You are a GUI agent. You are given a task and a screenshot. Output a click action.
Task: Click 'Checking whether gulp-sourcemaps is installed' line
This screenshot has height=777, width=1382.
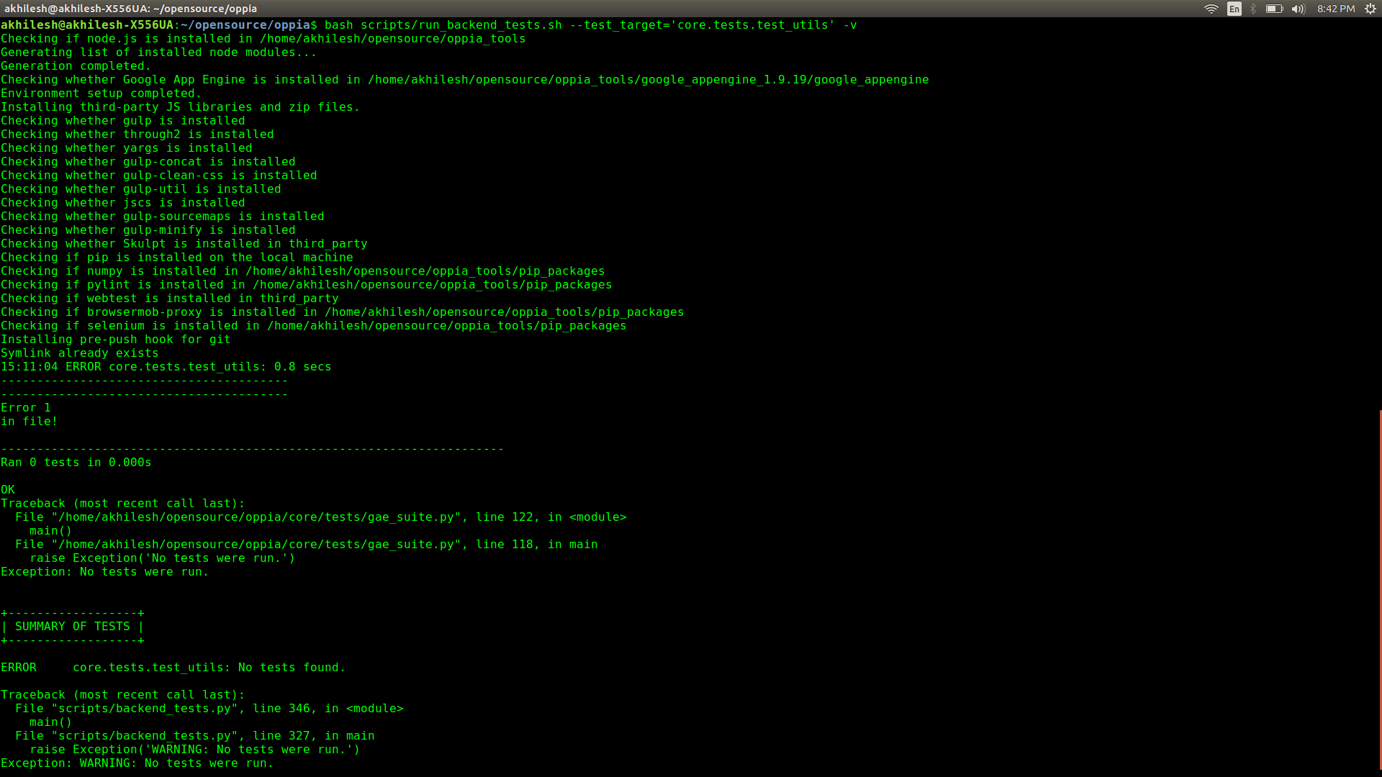pyautogui.click(x=163, y=217)
